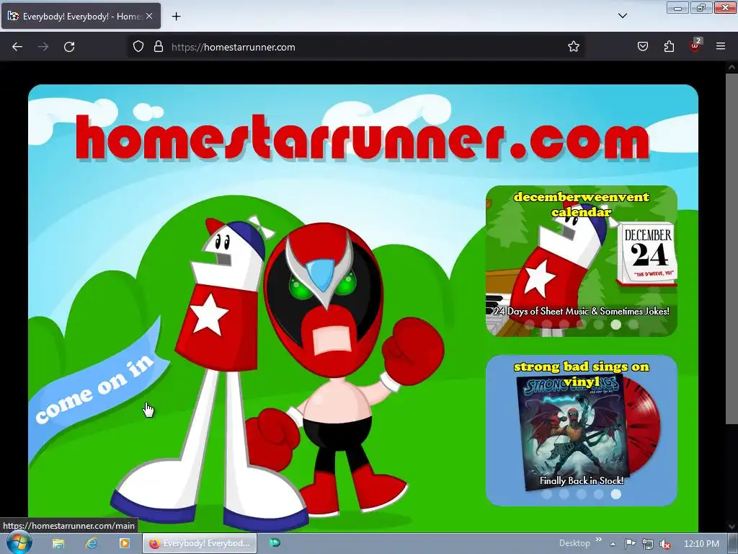
Task: Select first dot of decemberweenvent carousel
Action: [x=529, y=324]
